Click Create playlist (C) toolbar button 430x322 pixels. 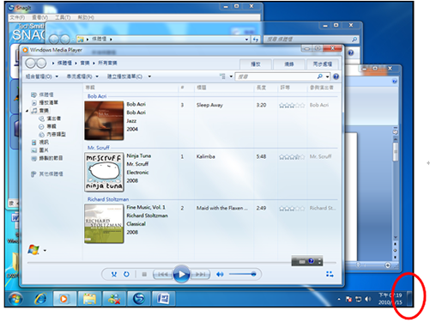click(x=124, y=76)
